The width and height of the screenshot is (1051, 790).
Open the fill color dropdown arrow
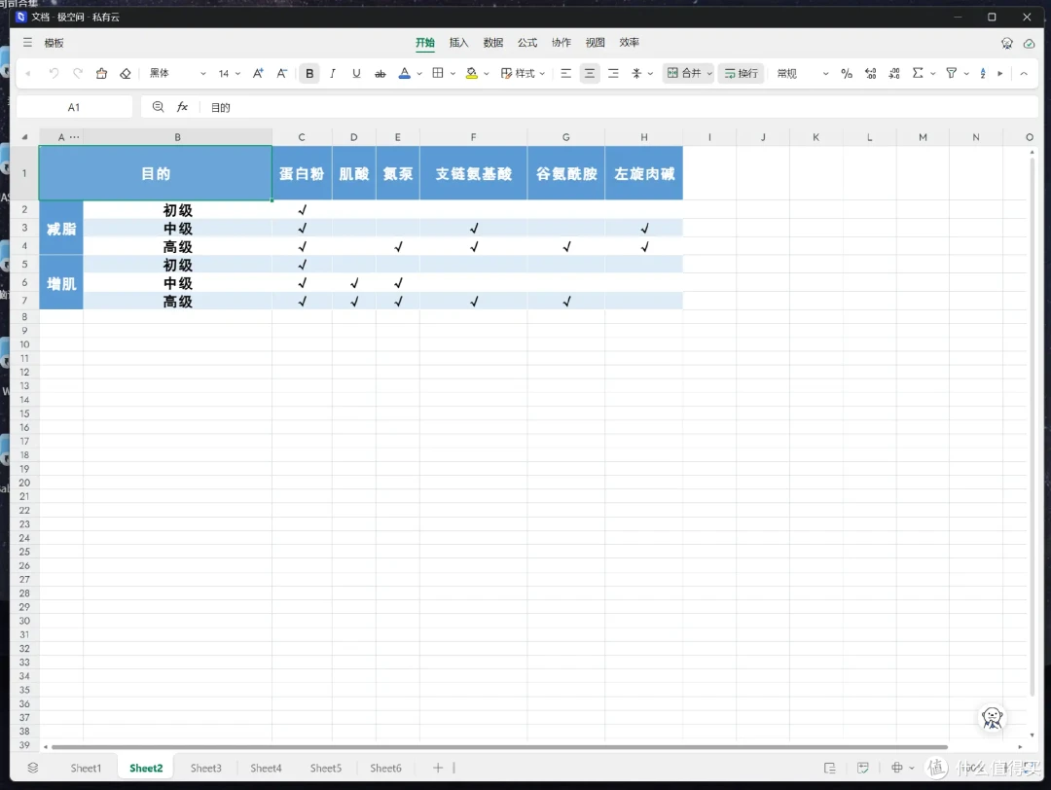[486, 74]
